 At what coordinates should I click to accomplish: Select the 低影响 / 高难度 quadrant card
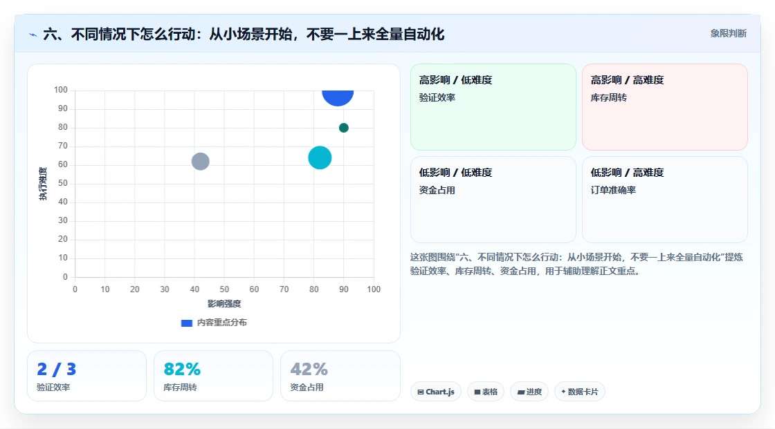tap(665, 200)
